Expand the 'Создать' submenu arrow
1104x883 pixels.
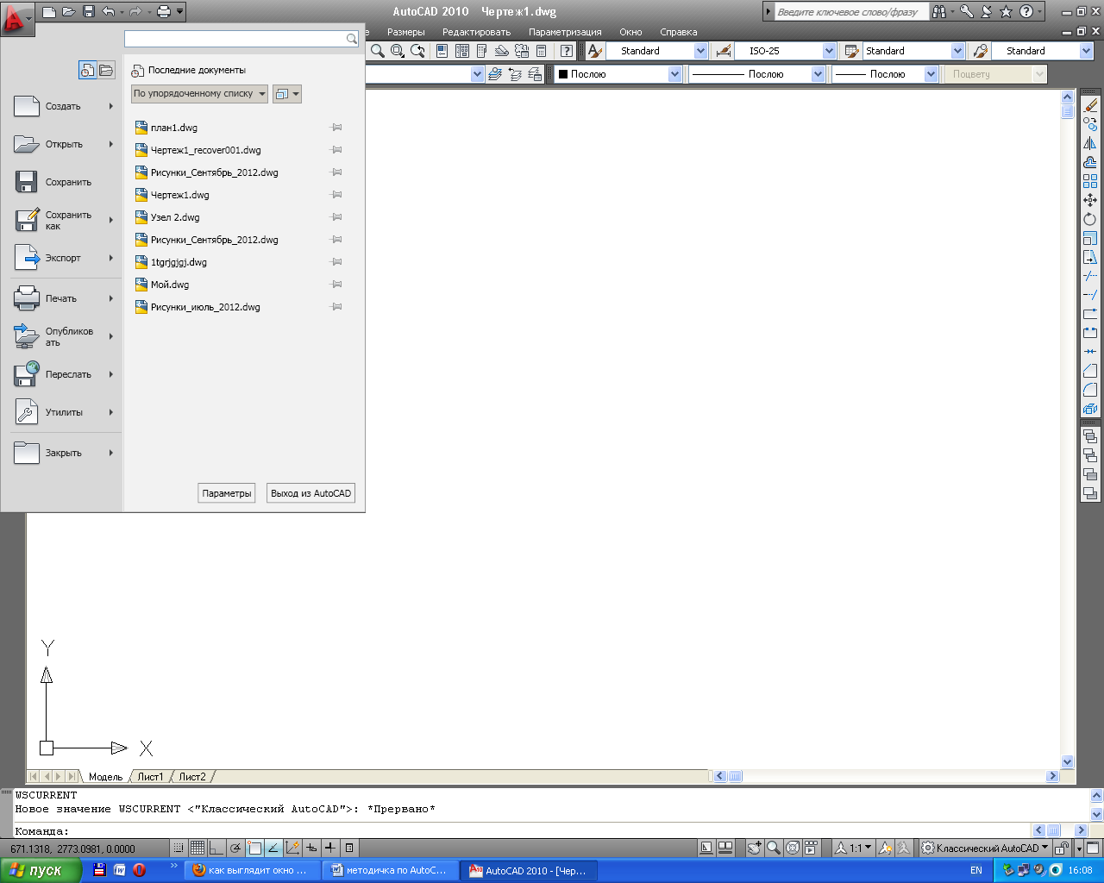(x=111, y=106)
